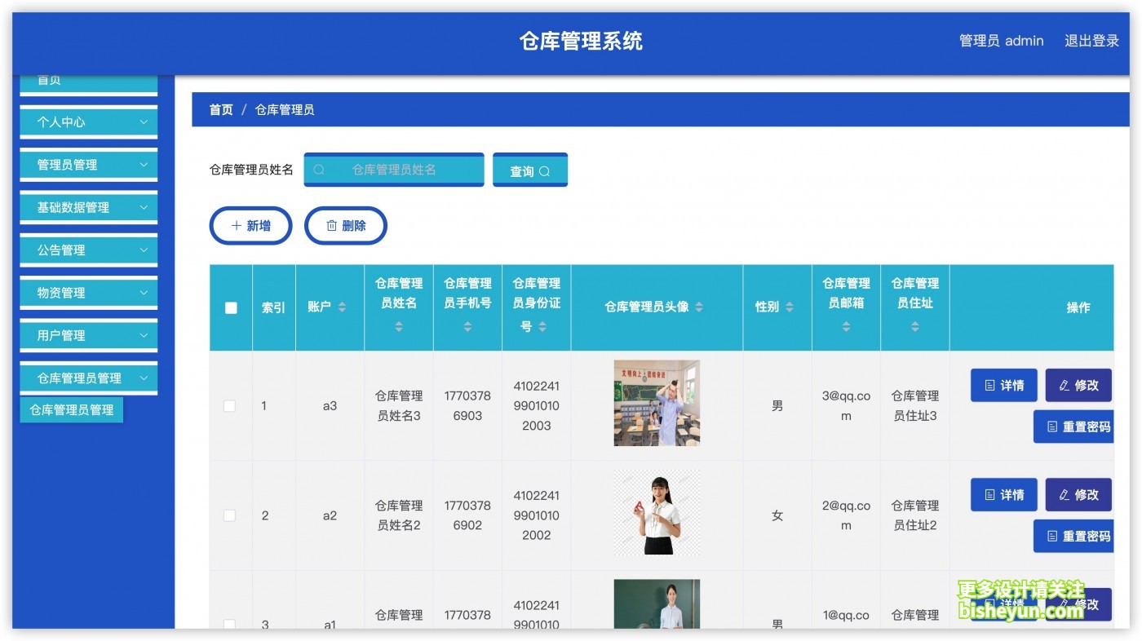Click the avatar image in row a2
This screenshot has width=1142, height=641.
[657, 513]
